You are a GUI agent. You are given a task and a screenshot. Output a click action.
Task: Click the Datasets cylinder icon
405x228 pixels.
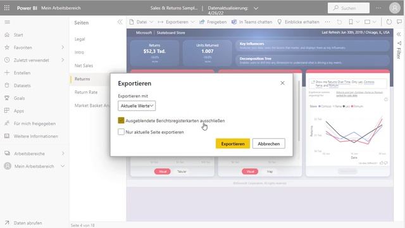click(7, 85)
